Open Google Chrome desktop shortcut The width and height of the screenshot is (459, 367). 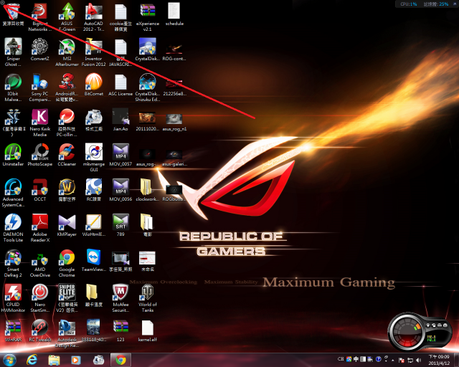(x=67, y=263)
